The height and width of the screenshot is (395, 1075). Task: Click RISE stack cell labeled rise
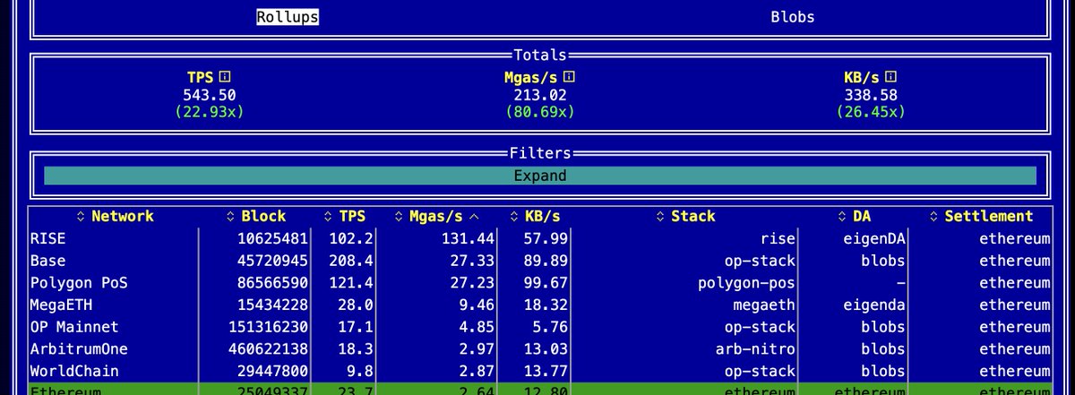coord(779,238)
